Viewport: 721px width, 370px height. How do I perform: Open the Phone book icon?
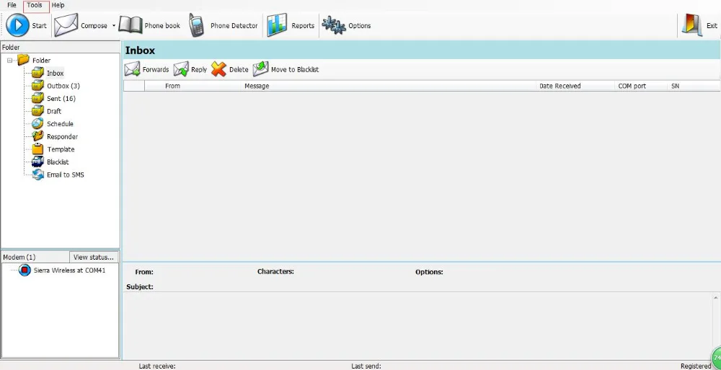point(131,25)
